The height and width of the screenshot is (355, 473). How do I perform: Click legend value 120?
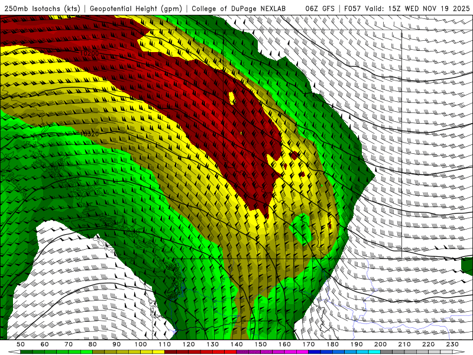189,344
